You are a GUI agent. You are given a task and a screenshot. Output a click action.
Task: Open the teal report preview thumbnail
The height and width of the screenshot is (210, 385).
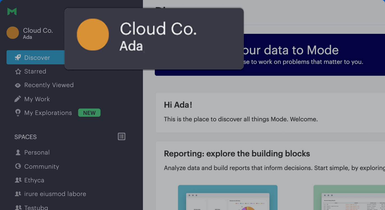(228, 197)
